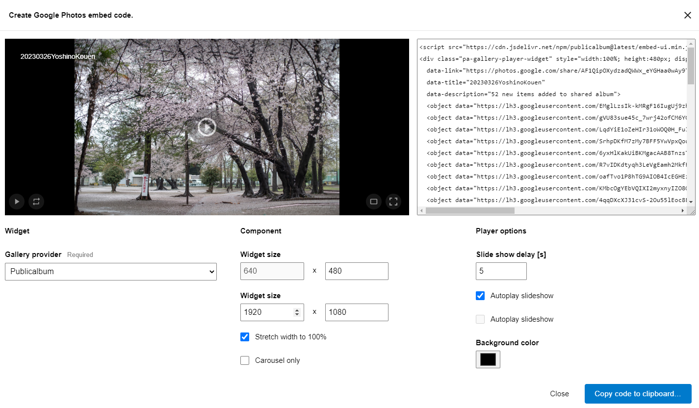Toggle the repeat loop icon in player

[36, 202]
